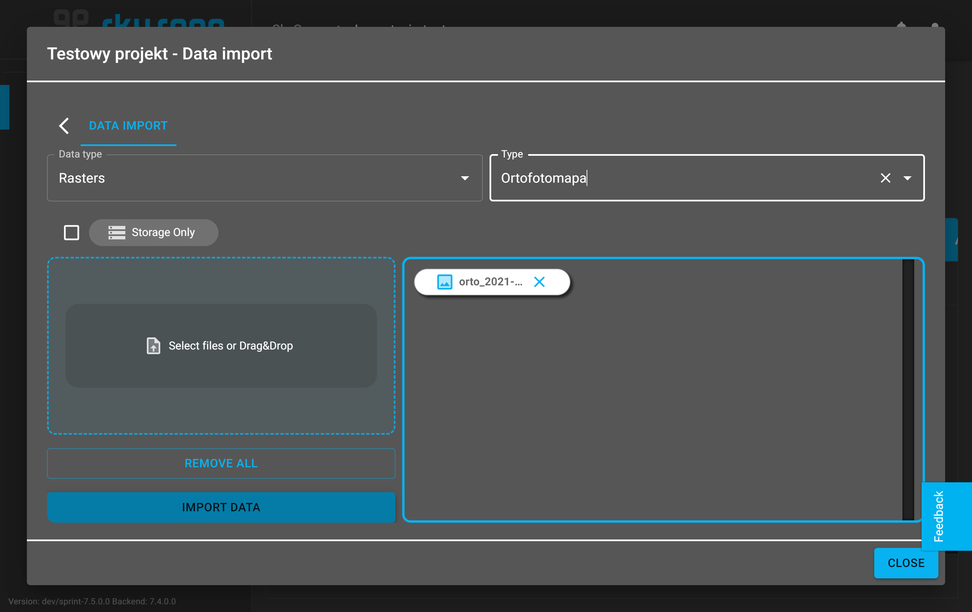The height and width of the screenshot is (612, 972).
Task: Go back using the left chevron arrow
Action: (x=64, y=126)
